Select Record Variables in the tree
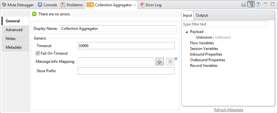 pos(204,66)
